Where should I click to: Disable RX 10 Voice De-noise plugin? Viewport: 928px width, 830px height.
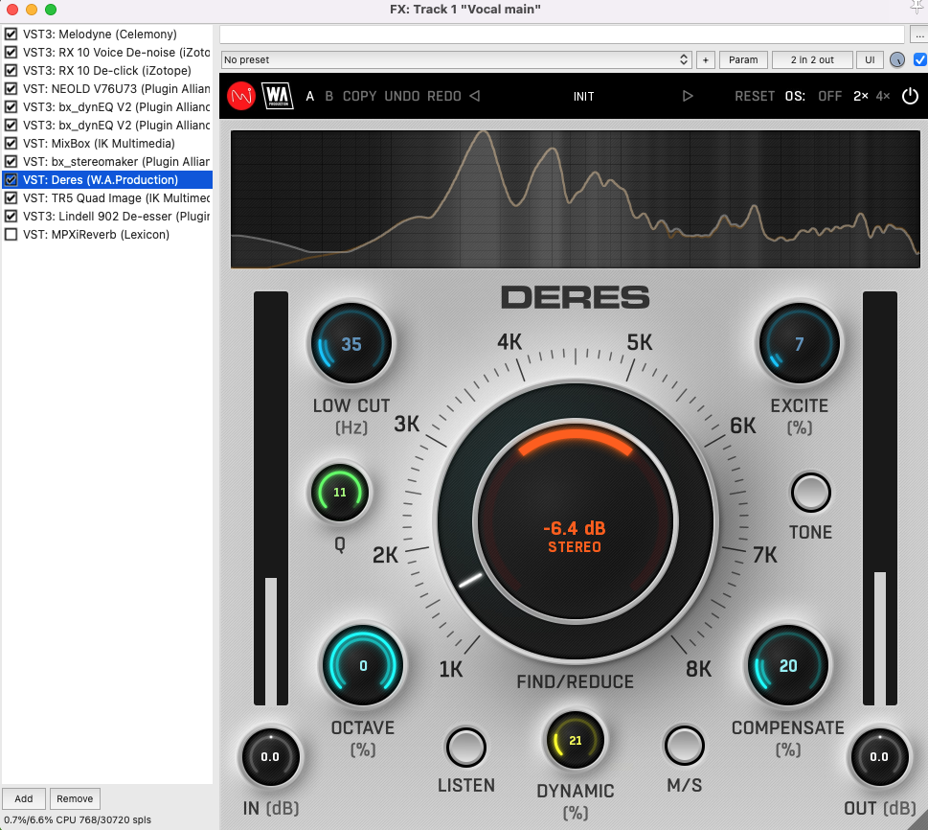click(x=11, y=52)
